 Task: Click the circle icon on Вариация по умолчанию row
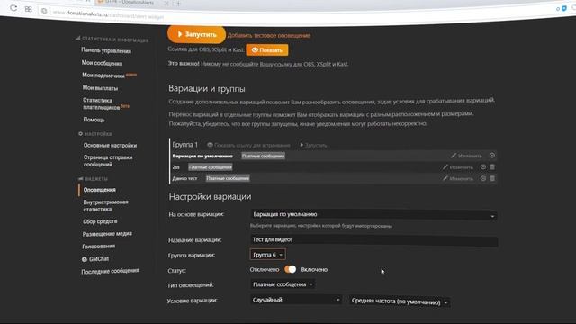492,156
